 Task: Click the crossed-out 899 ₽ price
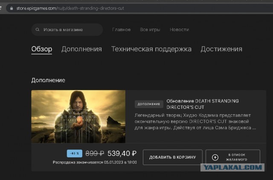95,154
